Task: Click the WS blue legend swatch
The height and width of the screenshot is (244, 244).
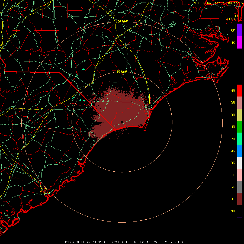Action: pyautogui.click(x=239, y=151)
